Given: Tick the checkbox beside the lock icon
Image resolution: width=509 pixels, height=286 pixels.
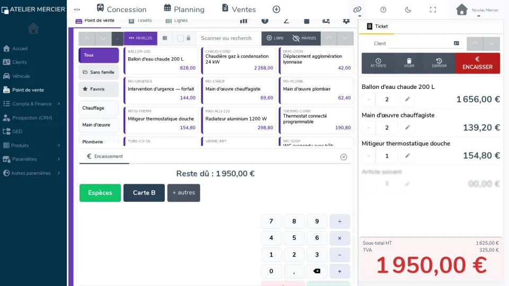Looking at the screenshot, I should coord(180,38).
